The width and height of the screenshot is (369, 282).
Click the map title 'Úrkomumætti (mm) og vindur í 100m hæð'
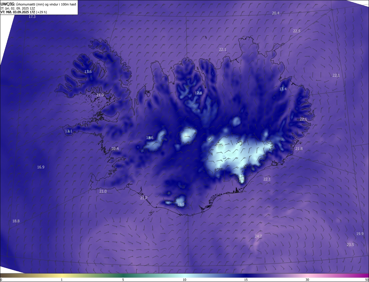(x=46, y=4)
